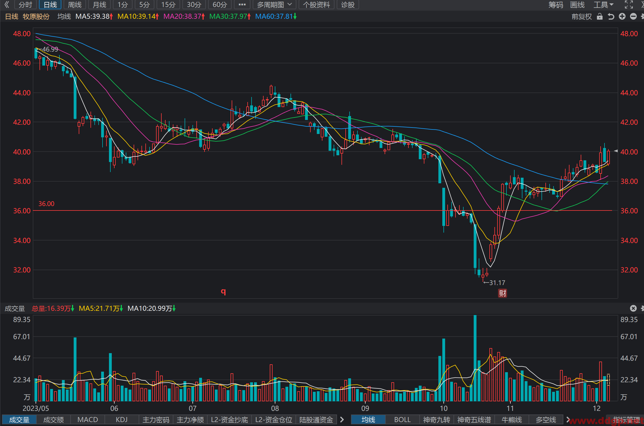The image size is (644, 426).
Task: Open 个股资料 stock information
Action: point(316,5)
